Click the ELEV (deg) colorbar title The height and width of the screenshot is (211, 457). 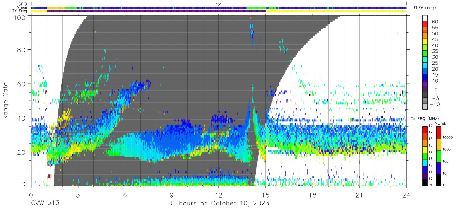(x=424, y=8)
